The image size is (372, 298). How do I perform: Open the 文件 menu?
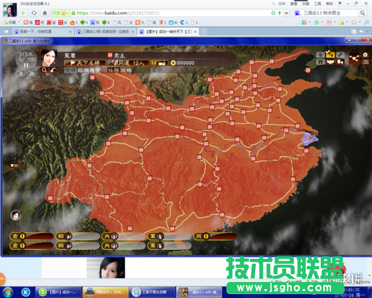pyautogui.click(x=282, y=4)
